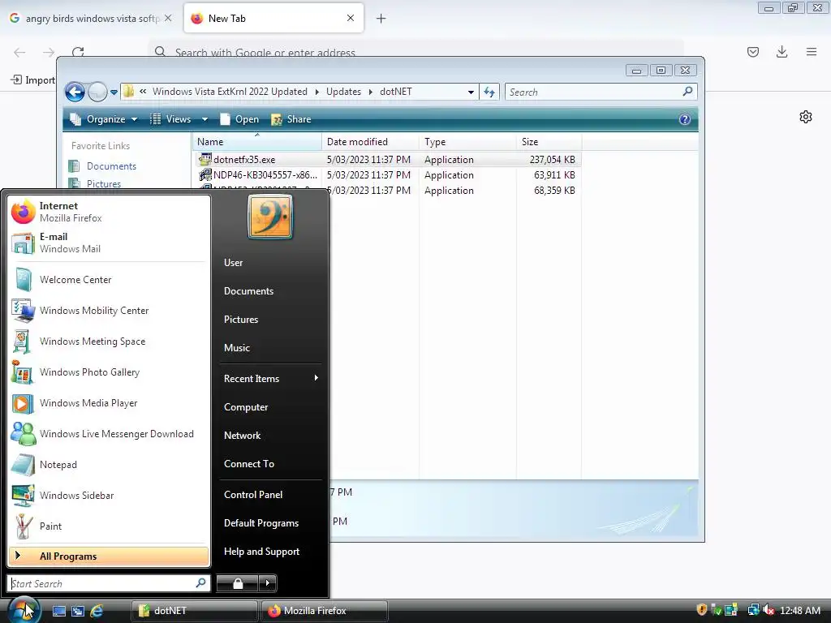Click the security shield tray icon
The image size is (831, 623).
click(x=702, y=610)
